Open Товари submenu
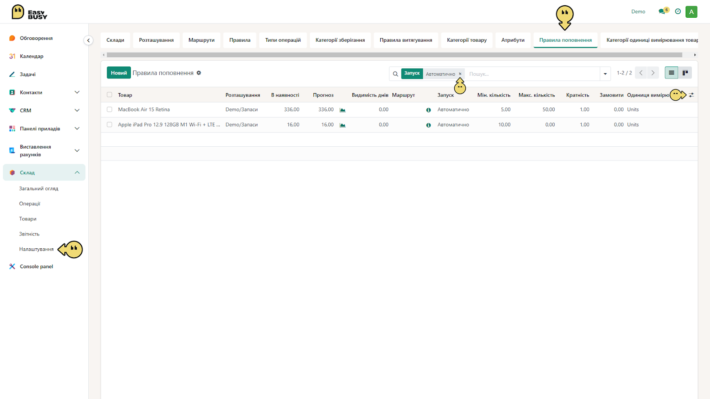The image size is (710, 399). 28,219
